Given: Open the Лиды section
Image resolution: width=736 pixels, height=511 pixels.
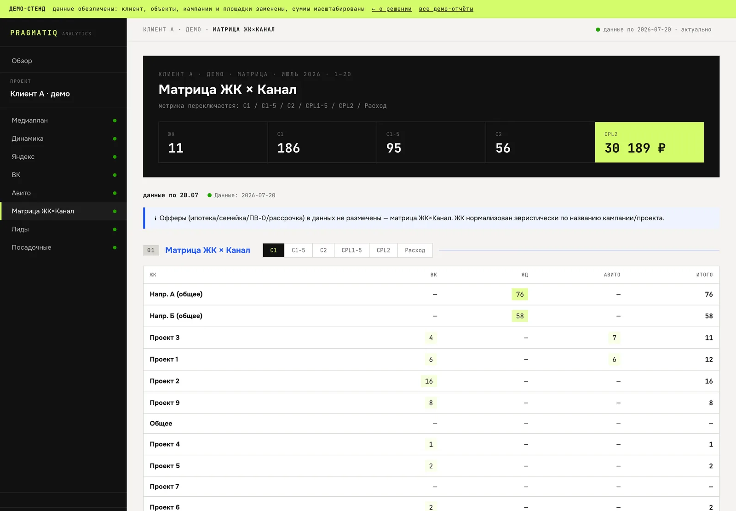Looking at the screenshot, I should 63,229.
